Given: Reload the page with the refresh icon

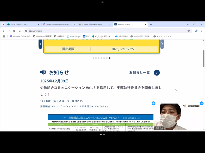Looking at the screenshot, I should click(14, 31).
